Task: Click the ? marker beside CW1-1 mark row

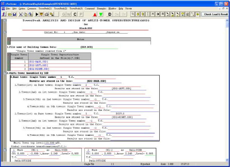Action: [5, 150]
